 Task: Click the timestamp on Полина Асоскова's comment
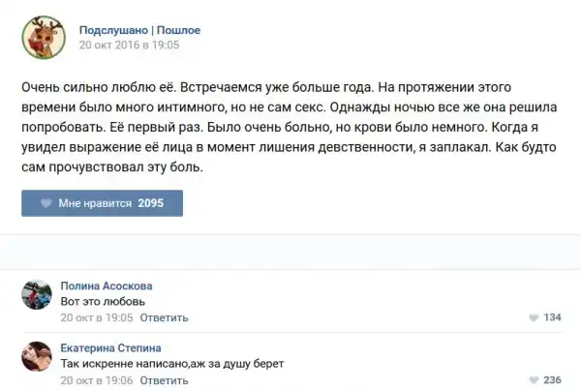[x=95, y=317]
